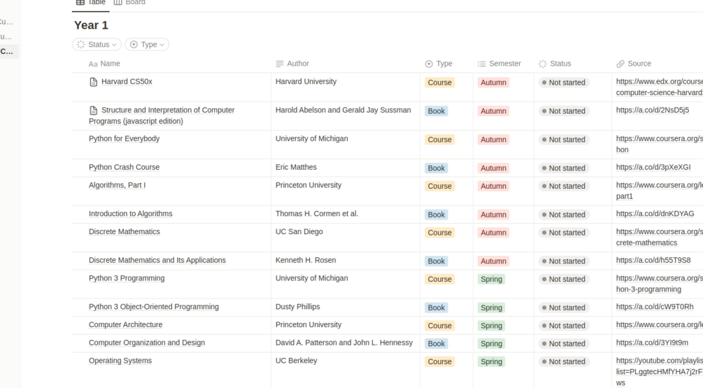Click the Course tag for Discrete Mathematics
Viewport: 703px width, 388px height.
pyautogui.click(x=439, y=233)
